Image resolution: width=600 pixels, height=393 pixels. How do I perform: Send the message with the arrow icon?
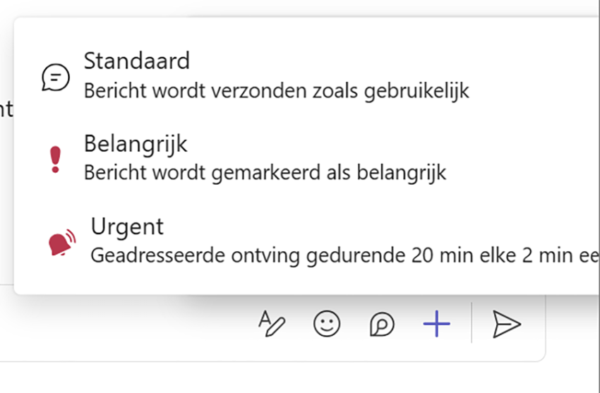coord(506,324)
